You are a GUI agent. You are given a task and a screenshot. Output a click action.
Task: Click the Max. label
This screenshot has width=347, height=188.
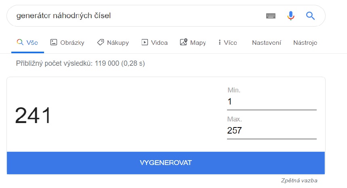click(x=235, y=119)
